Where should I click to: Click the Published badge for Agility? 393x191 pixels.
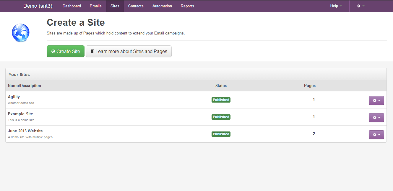click(x=221, y=100)
